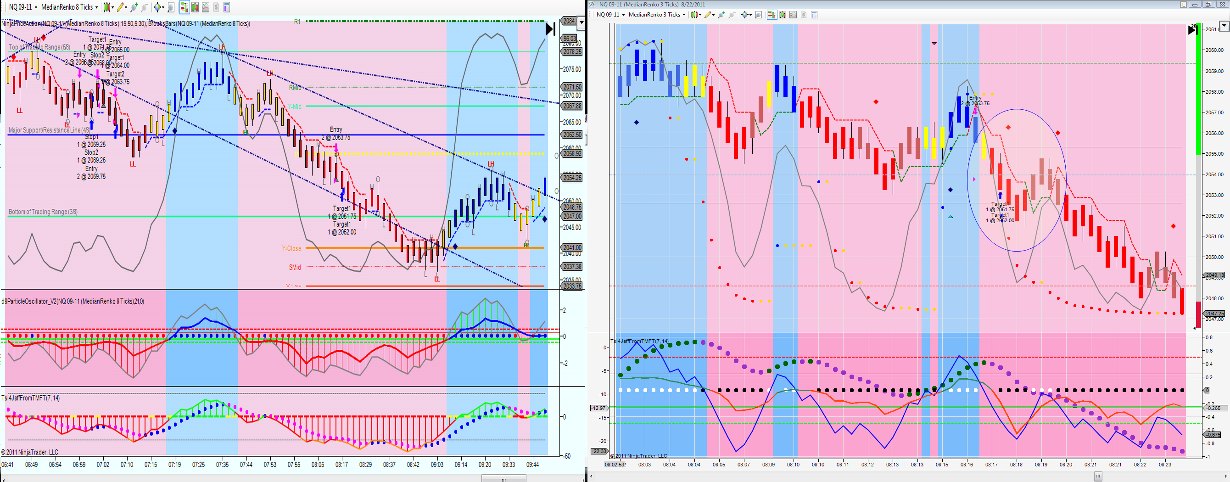Open chart style candlestick menu in 3 Ticks chart
1230x482 pixels.
[696, 15]
